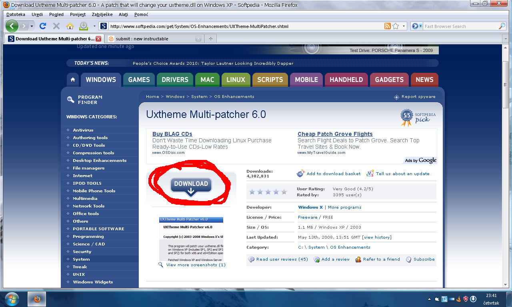Select the LINUX category tab
Image resolution: width=512 pixels, height=307 pixels.
[236, 80]
